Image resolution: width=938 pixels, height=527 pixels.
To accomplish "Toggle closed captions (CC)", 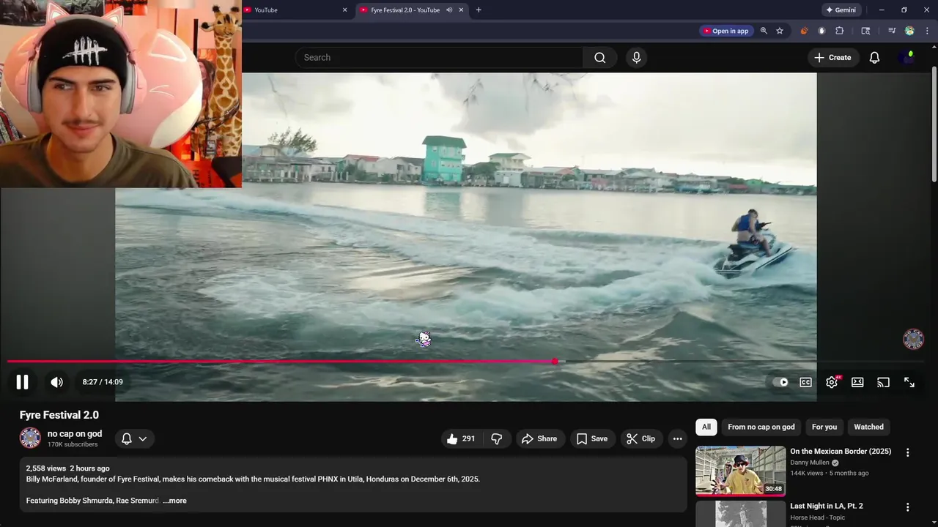I will tap(805, 382).
